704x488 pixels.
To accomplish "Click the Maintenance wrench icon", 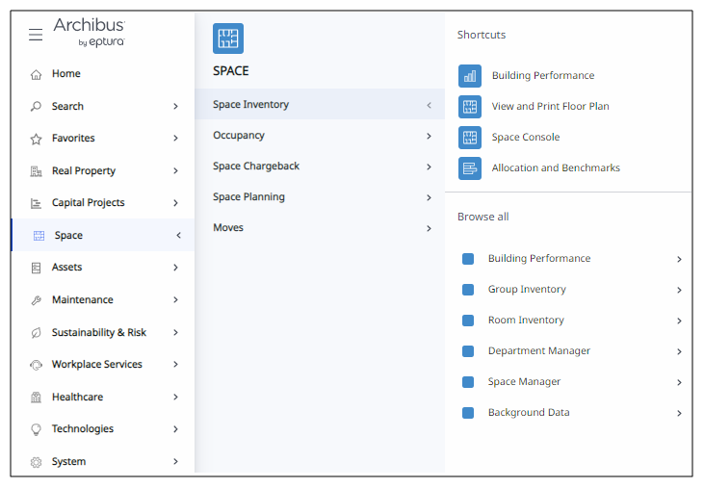I will [x=36, y=300].
